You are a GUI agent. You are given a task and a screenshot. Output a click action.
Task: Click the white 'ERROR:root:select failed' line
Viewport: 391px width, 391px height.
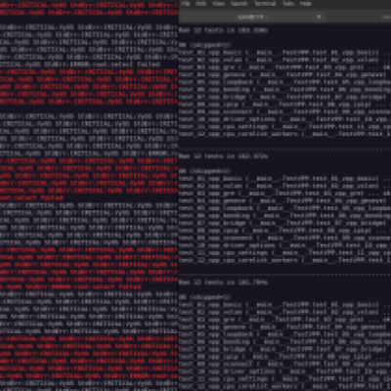coord(114,65)
